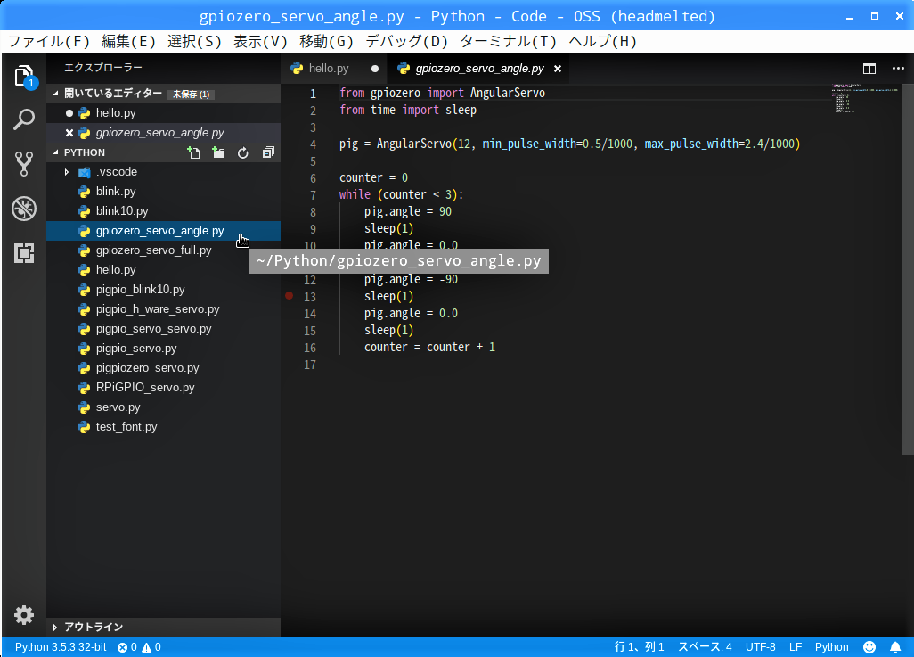Open the Selection menu
This screenshot has height=657, width=914.
coord(194,41)
